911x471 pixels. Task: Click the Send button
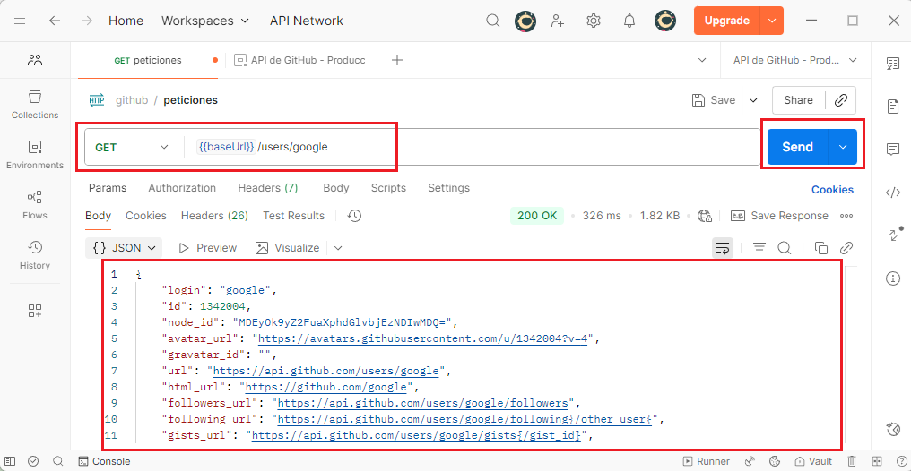tap(796, 147)
